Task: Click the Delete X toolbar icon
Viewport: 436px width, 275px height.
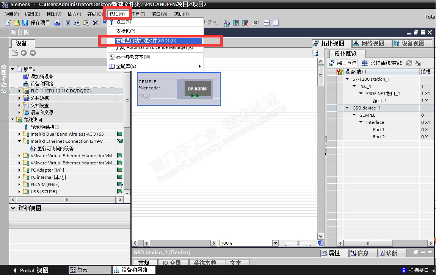Action: tap(96, 23)
